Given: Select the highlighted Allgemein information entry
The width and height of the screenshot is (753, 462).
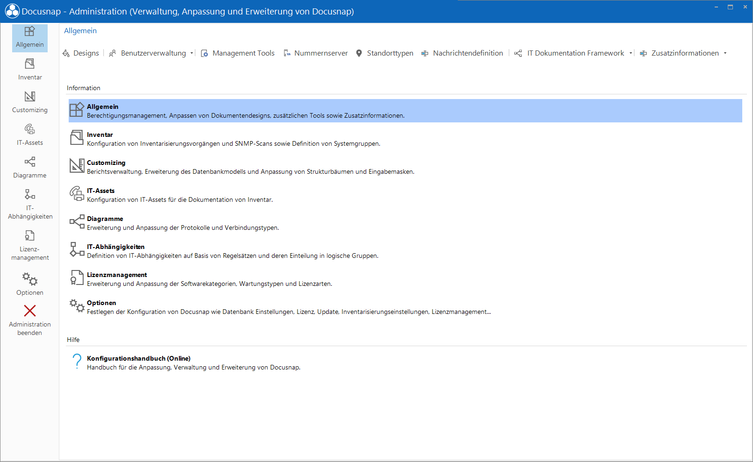Looking at the screenshot, I should tap(405, 111).
